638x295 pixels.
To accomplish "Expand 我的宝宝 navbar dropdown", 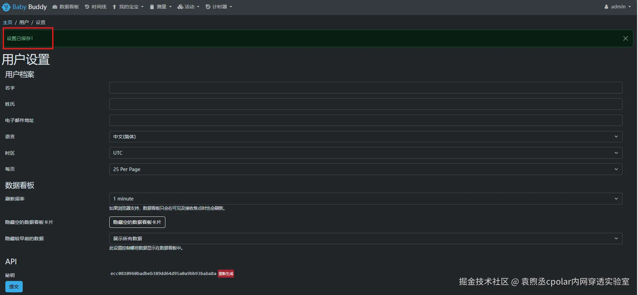I will click(128, 7).
